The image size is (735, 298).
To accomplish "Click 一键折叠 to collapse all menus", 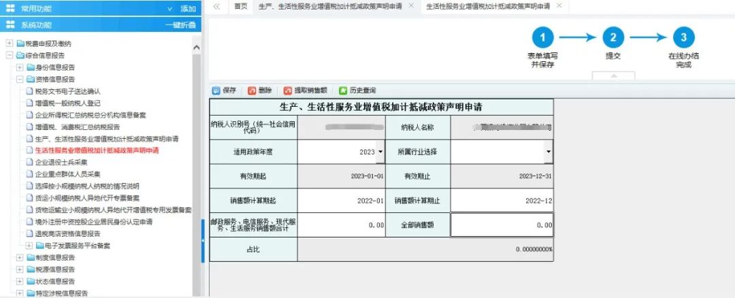I will click(180, 25).
